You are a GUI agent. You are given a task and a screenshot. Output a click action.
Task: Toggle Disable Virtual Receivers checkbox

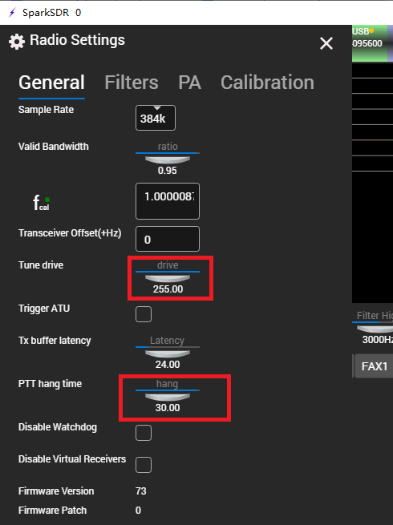point(144,465)
